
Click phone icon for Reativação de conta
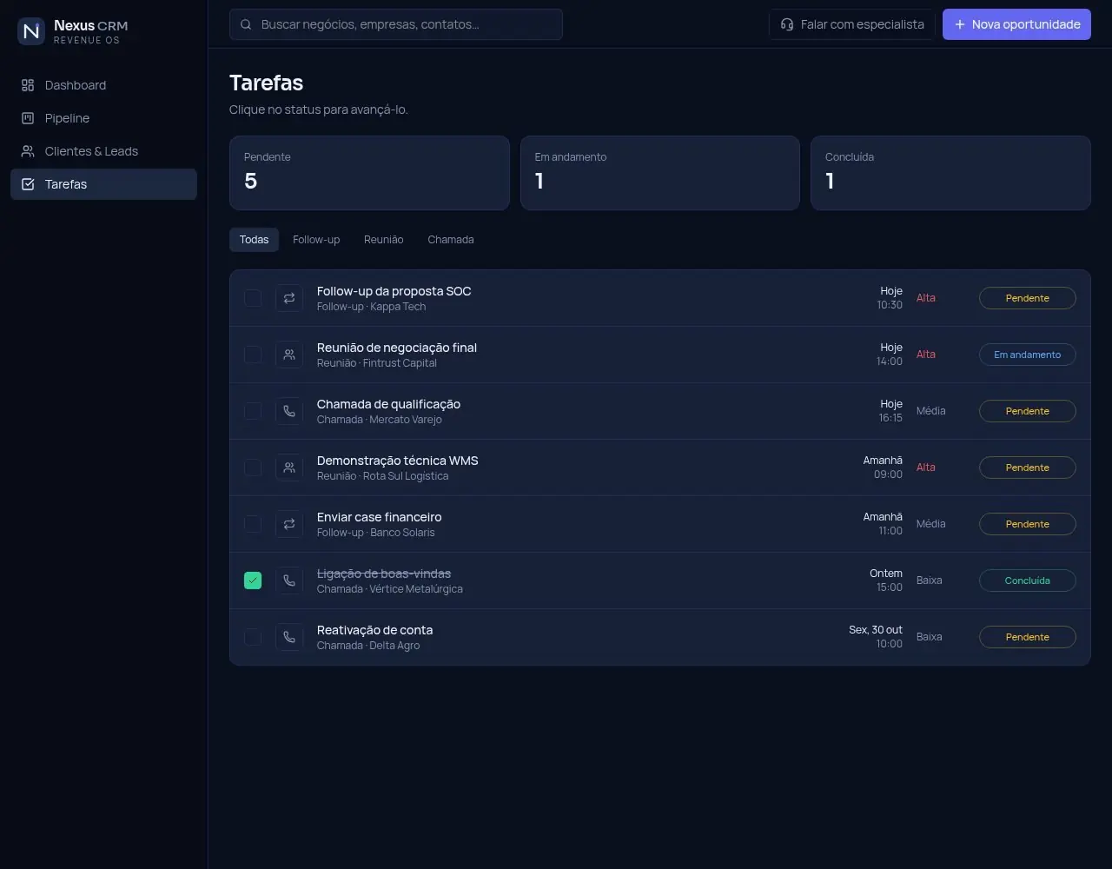[x=289, y=637]
